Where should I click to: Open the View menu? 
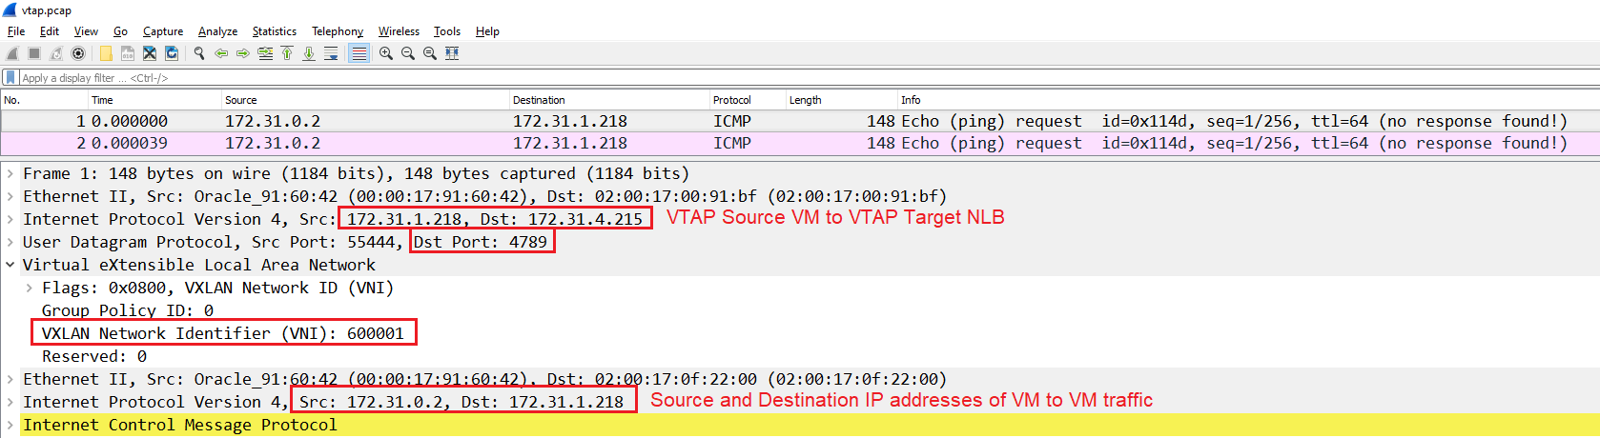tap(86, 31)
